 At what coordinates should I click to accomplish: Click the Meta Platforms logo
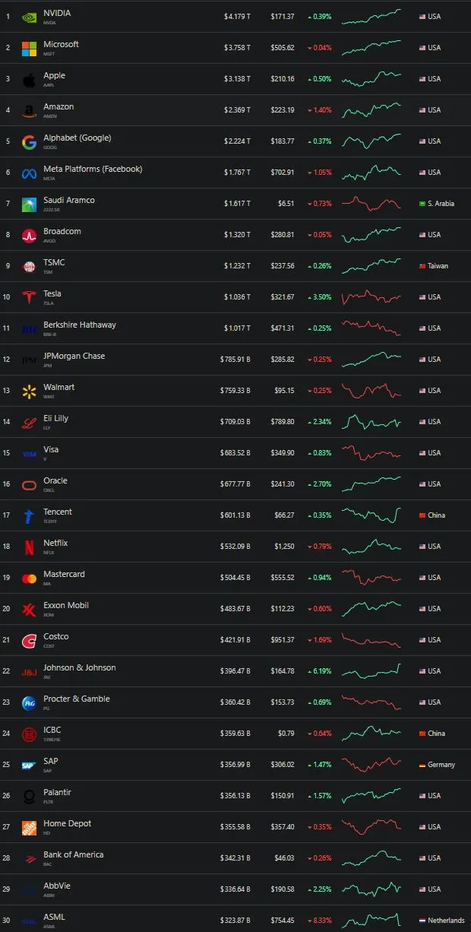[x=29, y=173]
